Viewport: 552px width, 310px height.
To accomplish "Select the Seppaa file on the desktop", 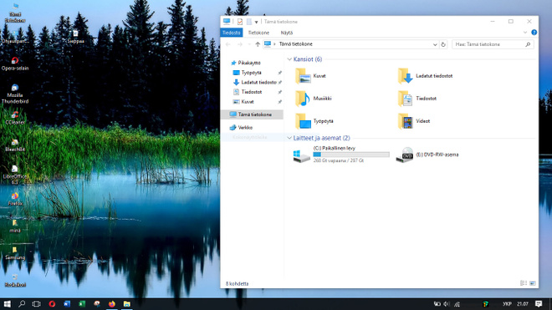I will 75,37.
